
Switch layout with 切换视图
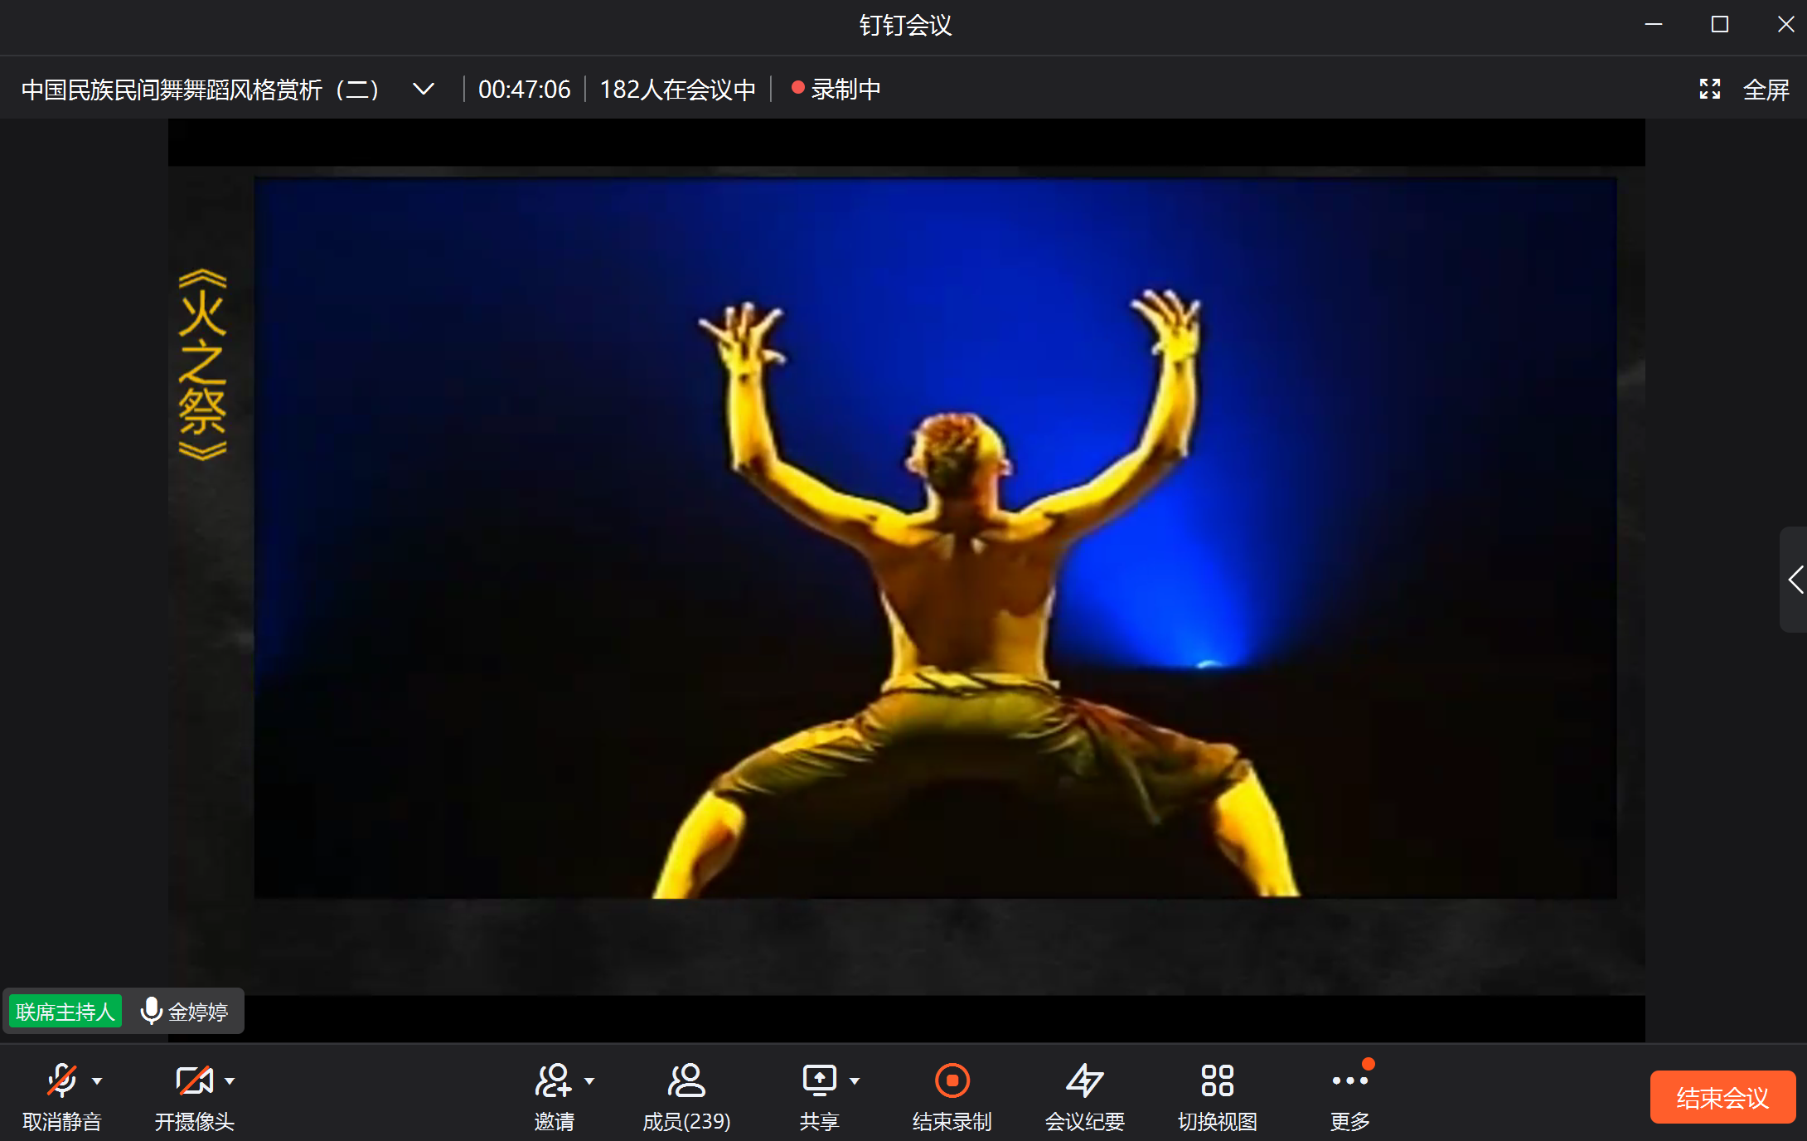[x=1217, y=1096]
